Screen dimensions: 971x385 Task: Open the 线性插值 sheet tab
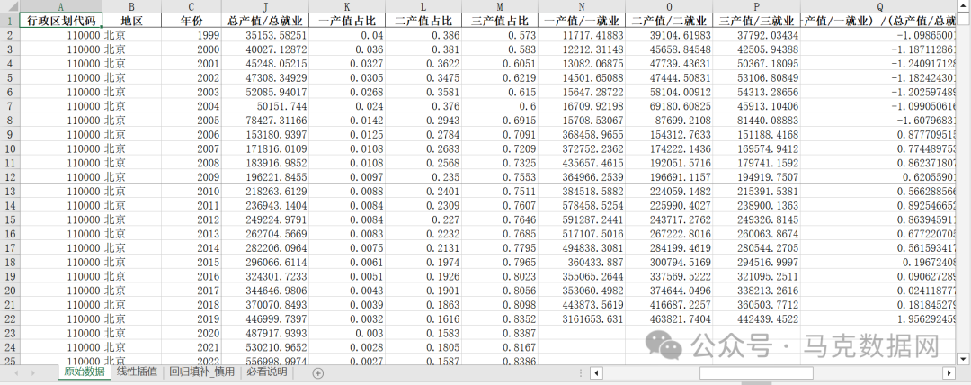point(137,372)
